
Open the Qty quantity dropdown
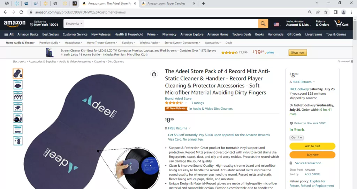click(x=296, y=137)
